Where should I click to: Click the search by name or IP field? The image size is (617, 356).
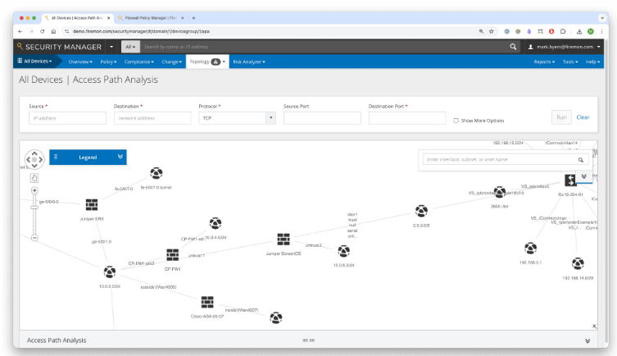[324, 47]
